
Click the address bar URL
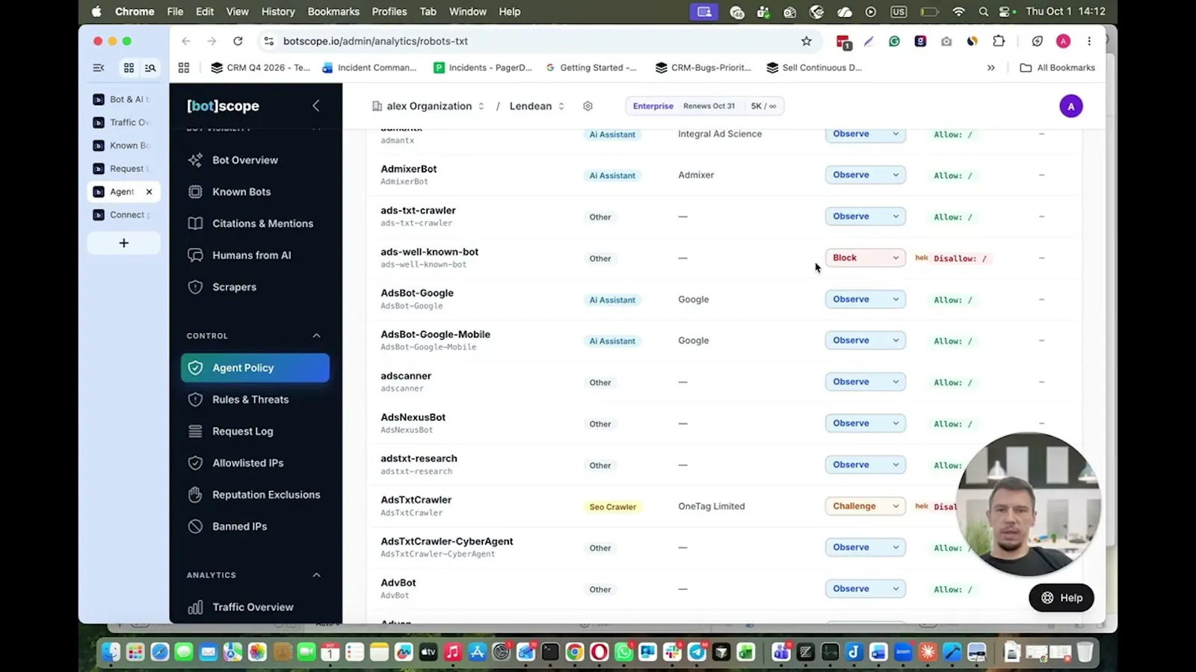tap(375, 41)
